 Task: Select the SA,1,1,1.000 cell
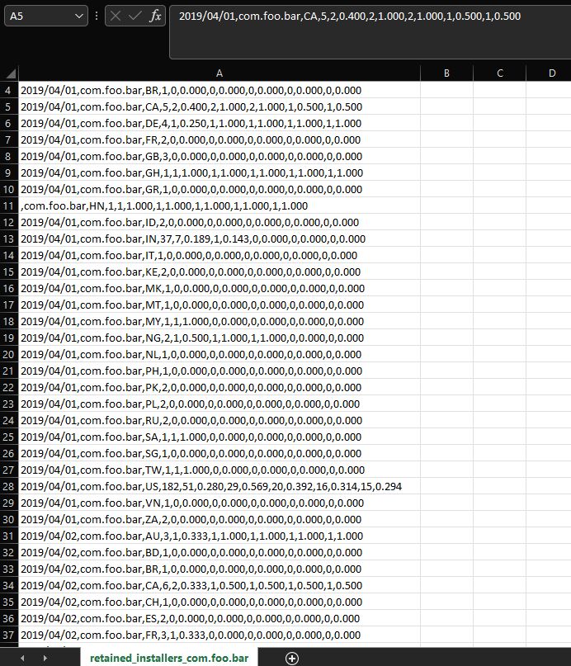(x=219, y=437)
